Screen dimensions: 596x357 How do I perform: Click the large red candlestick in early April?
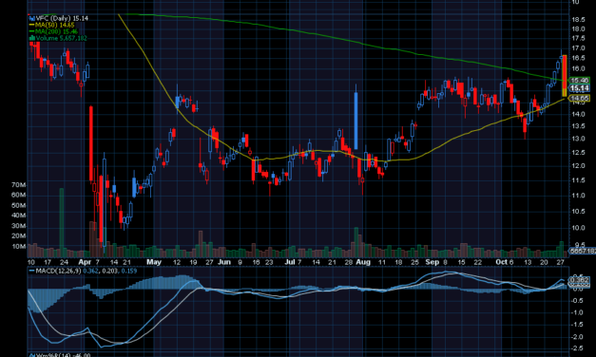pyautogui.click(x=91, y=143)
